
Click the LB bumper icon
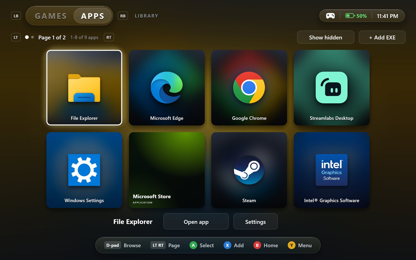pos(16,16)
